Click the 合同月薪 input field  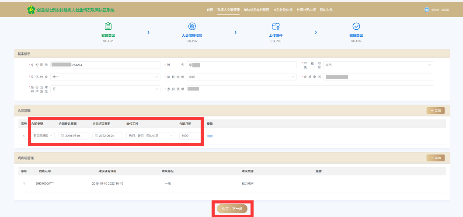(190, 136)
